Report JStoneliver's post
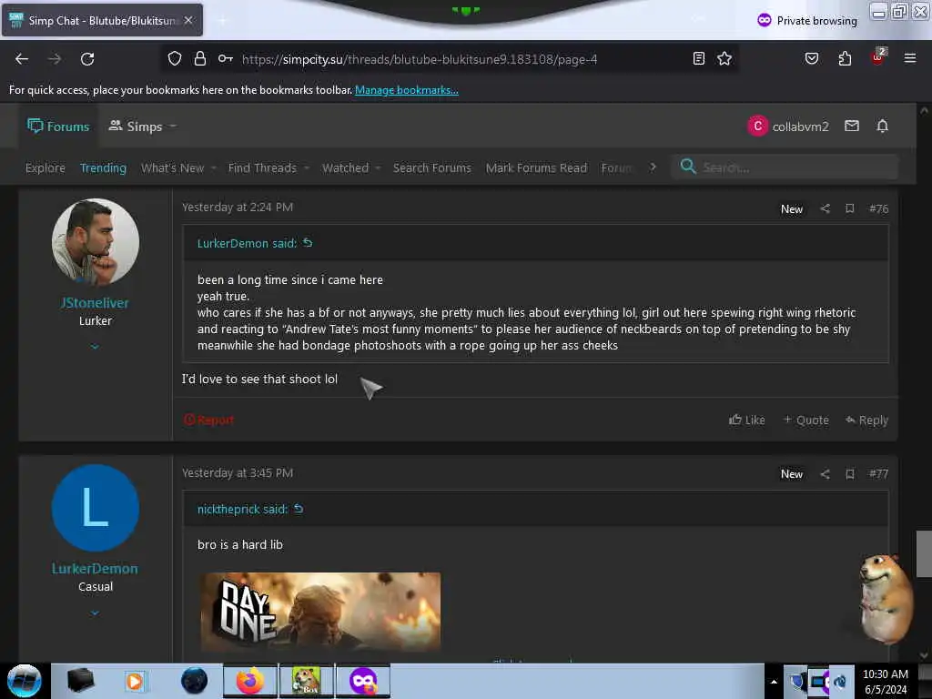932x699 pixels. pos(208,420)
